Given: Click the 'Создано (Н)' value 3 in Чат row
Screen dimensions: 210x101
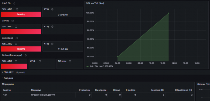Looking at the screenshot, I should [164, 95].
